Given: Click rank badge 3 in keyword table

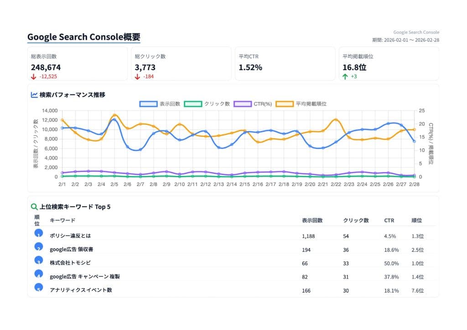Looking at the screenshot, I should pos(38,260).
